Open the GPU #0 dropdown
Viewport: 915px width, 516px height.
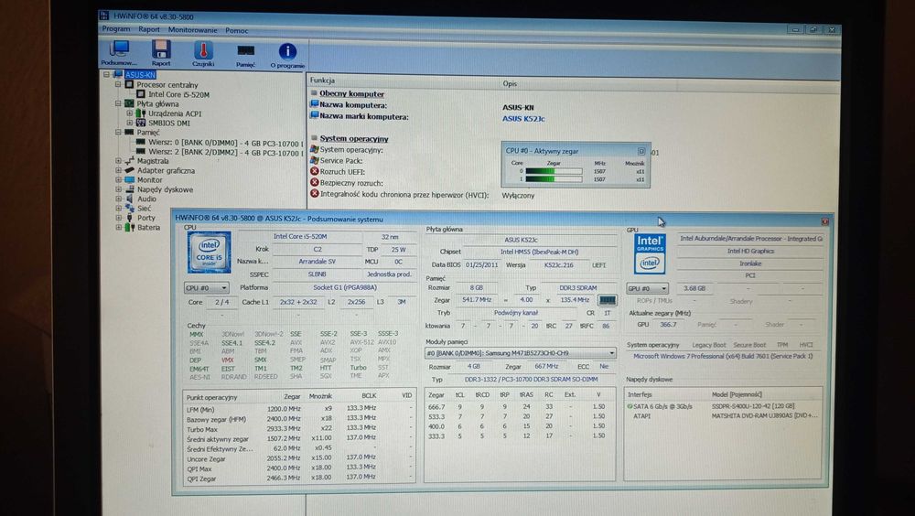click(x=647, y=288)
